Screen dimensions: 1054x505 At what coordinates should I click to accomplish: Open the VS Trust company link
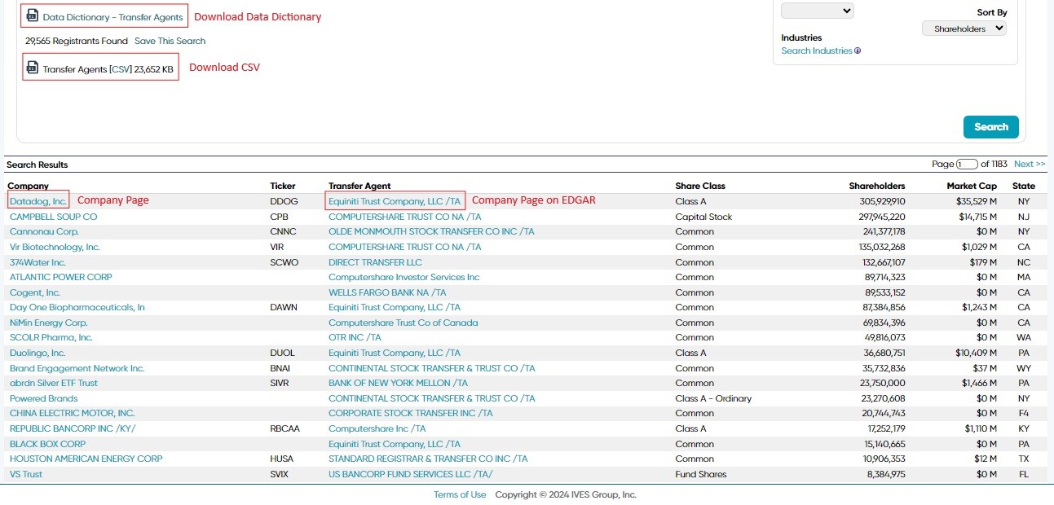click(x=26, y=474)
